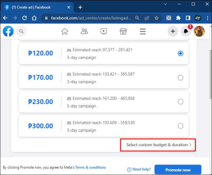Screen dimensions: 212x175
Task: Click Estimated reach 193,609 - 559,530
Action: [x=104, y=123]
